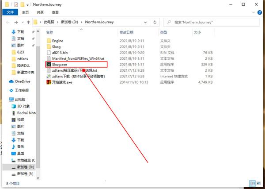Sort by the 大小 column header

click(197, 32)
